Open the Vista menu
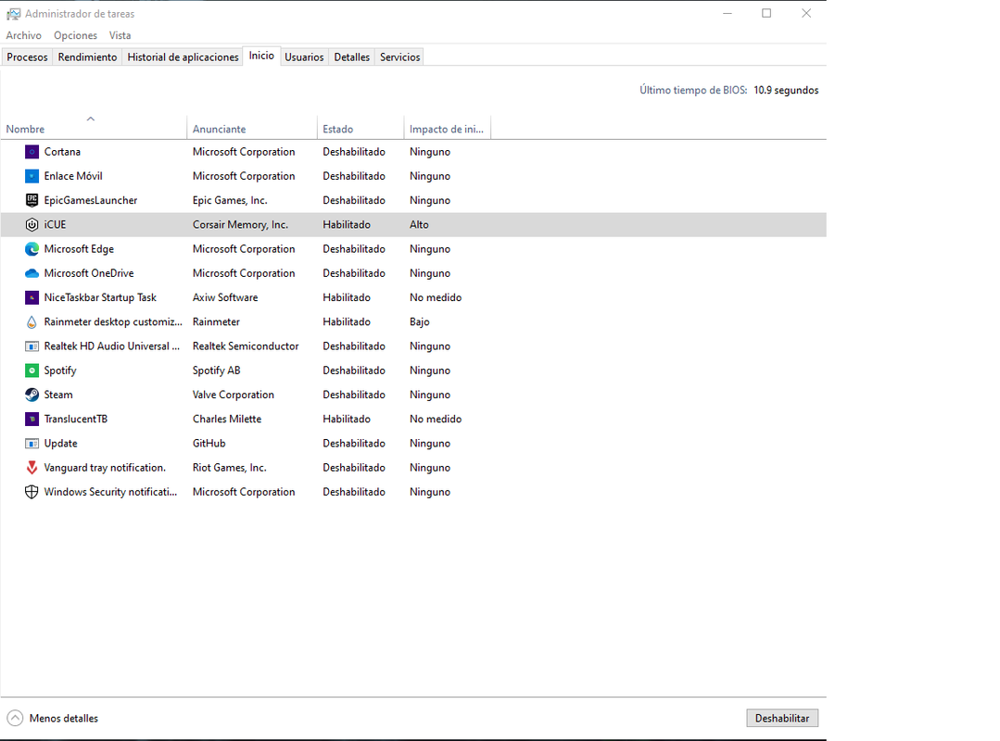The height and width of the screenshot is (741, 1000). click(x=120, y=36)
